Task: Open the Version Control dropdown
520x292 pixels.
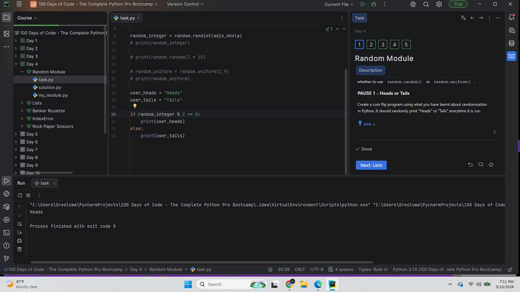Action: pos(185,4)
